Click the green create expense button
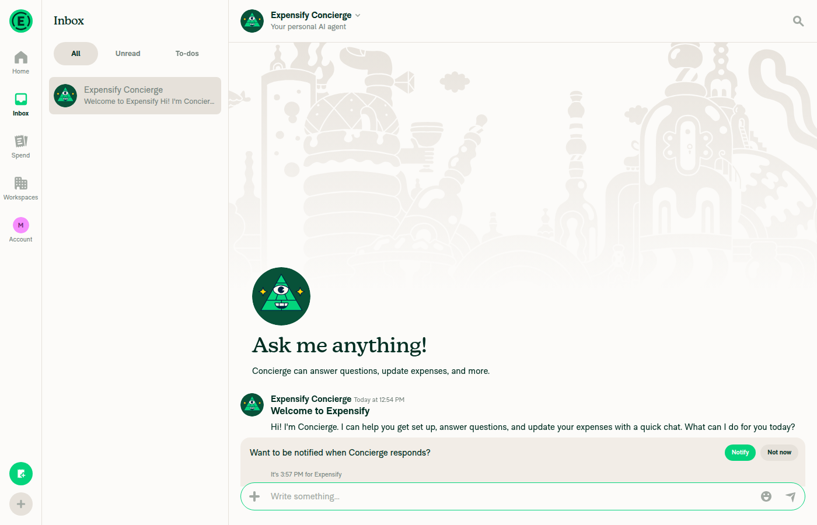This screenshot has width=817, height=525. coord(21,474)
